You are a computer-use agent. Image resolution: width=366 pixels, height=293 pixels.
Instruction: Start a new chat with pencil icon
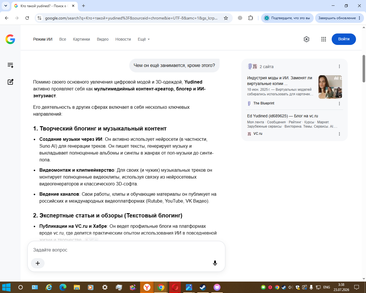[x=11, y=82]
